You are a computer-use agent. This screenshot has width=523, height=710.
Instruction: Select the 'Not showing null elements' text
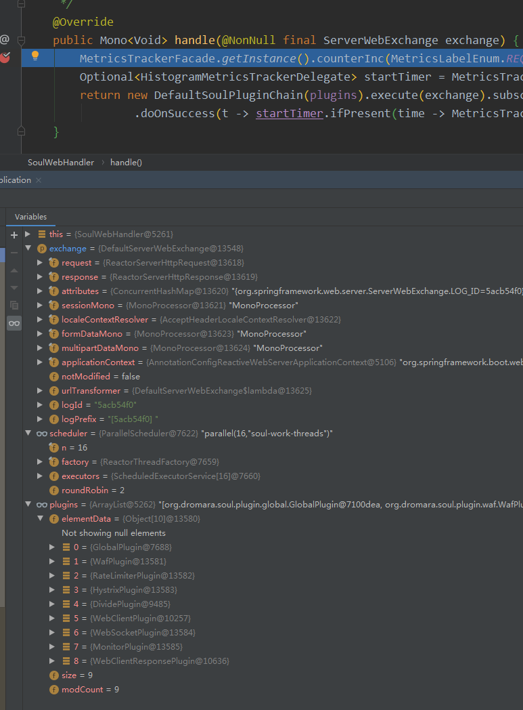tap(114, 533)
